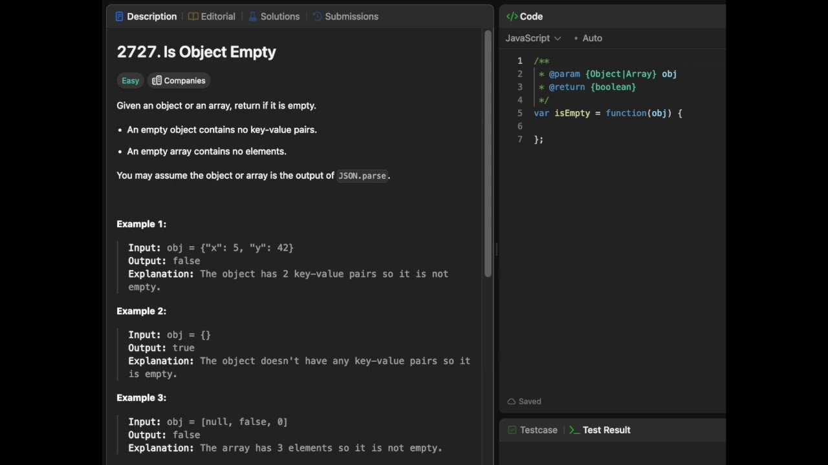828x465 pixels.
Task: Click the divider between description and code
Action: coord(496,249)
